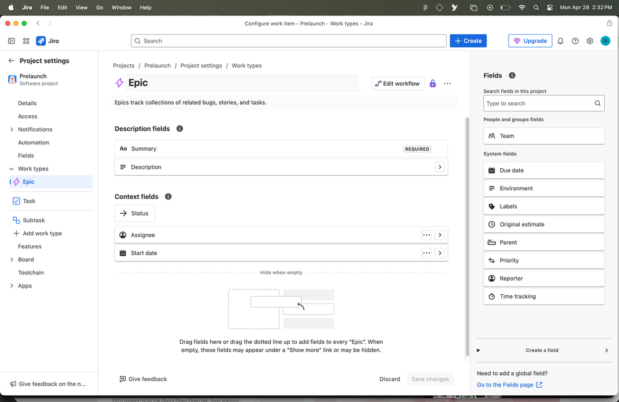Open the Edit menu
The width and height of the screenshot is (619, 402).
63,7
